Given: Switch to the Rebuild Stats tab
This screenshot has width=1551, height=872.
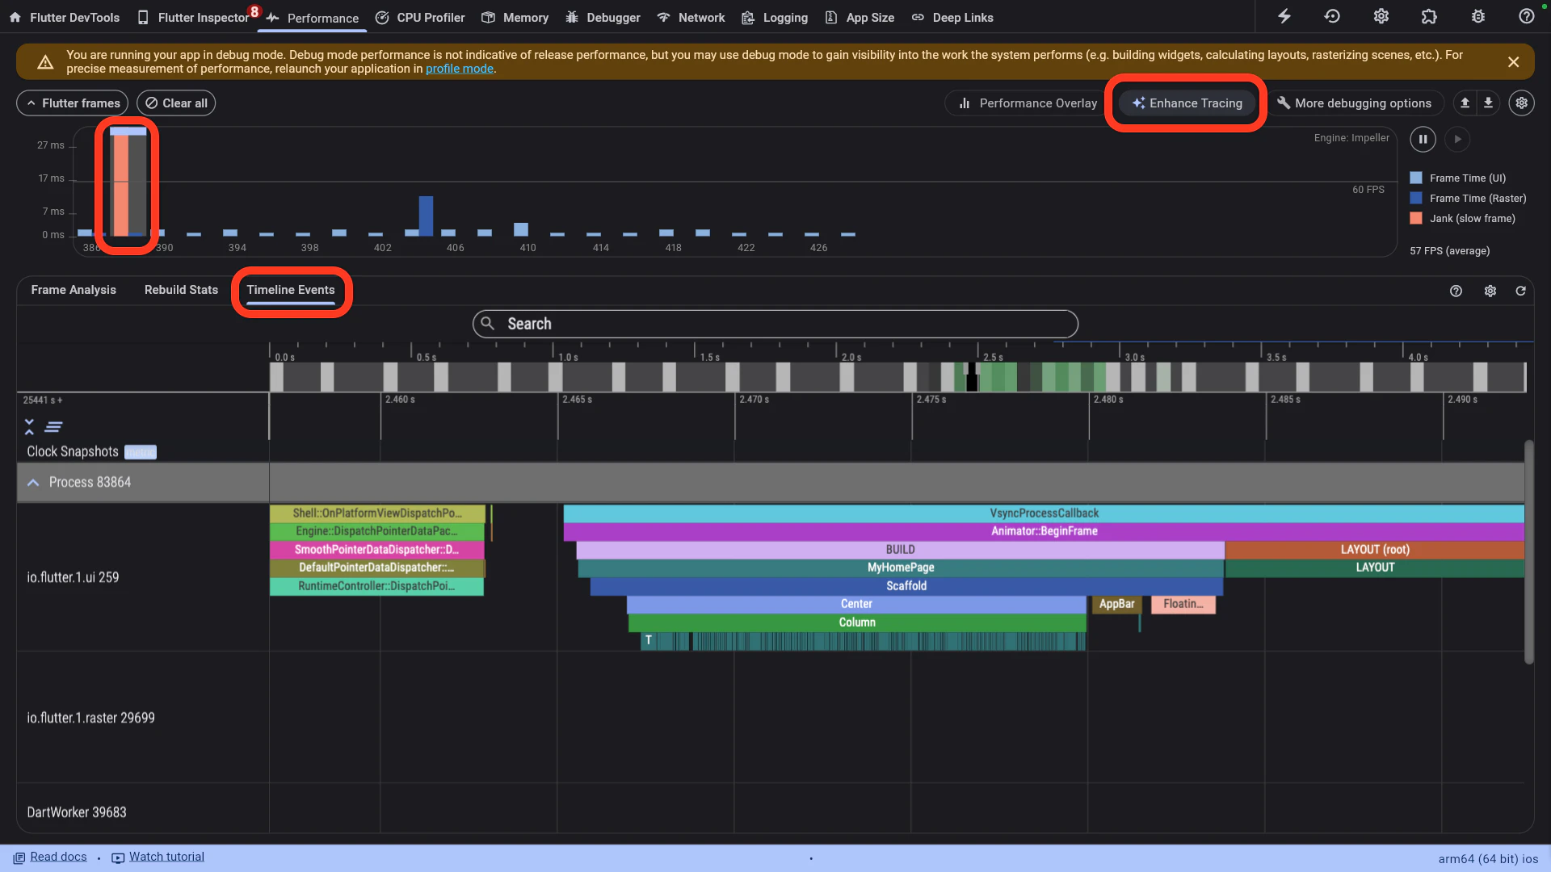Looking at the screenshot, I should tap(180, 290).
